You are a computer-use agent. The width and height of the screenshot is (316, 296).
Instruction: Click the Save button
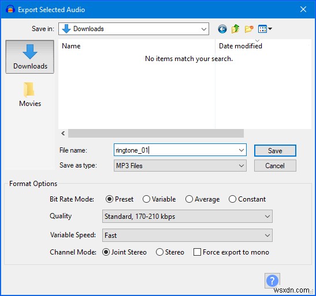click(275, 150)
